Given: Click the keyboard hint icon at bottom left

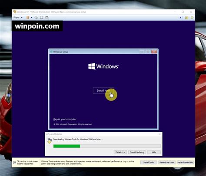Looking at the screenshot, I should pos(14,163).
